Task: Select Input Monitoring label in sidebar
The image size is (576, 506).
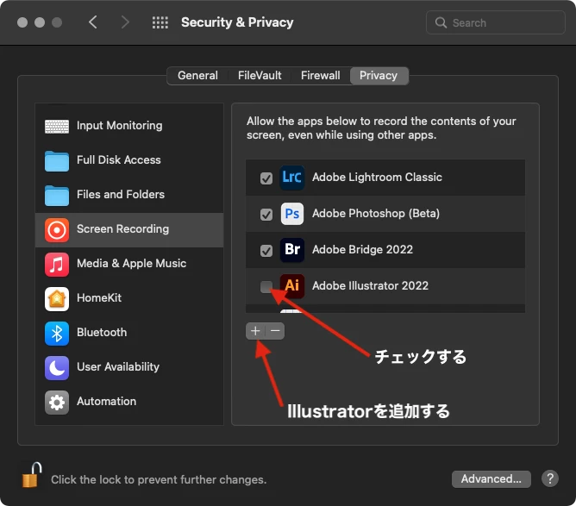Action: [119, 126]
